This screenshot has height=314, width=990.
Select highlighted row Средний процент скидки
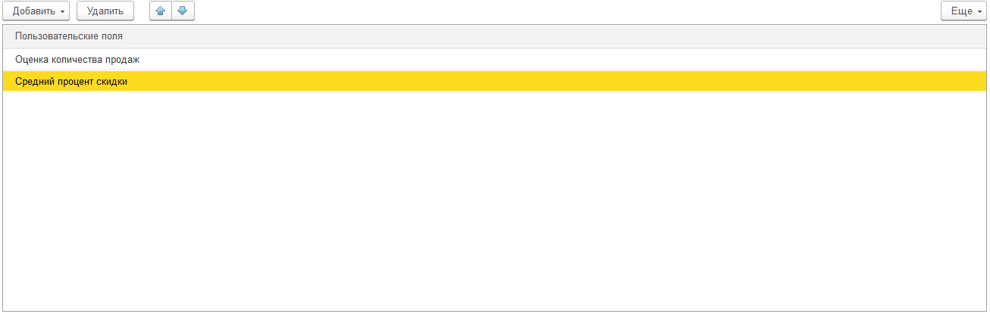pyautogui.click(x=495, y=81)
